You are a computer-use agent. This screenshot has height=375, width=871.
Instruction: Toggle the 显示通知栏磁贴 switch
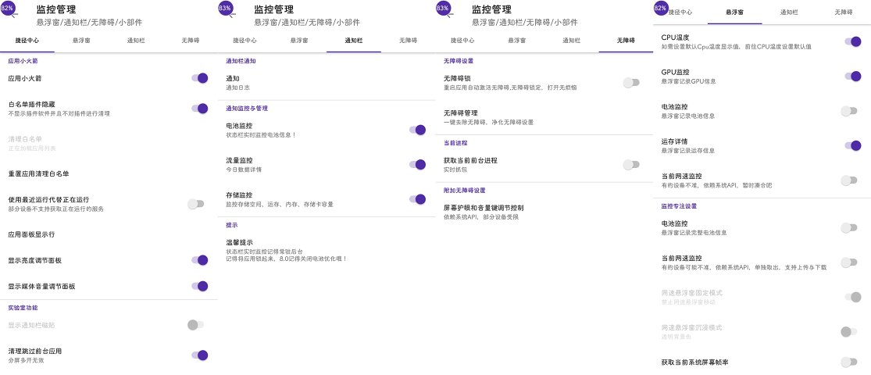[195, 325]
